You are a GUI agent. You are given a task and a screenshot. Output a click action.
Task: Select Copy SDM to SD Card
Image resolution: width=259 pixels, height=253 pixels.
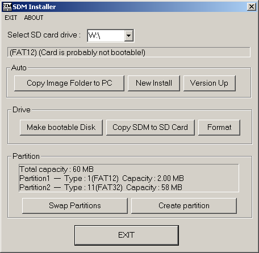tap(151, 128)
